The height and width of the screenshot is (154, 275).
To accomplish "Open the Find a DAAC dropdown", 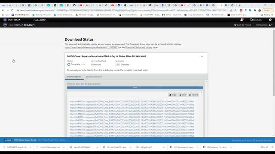I will [40, 20].
